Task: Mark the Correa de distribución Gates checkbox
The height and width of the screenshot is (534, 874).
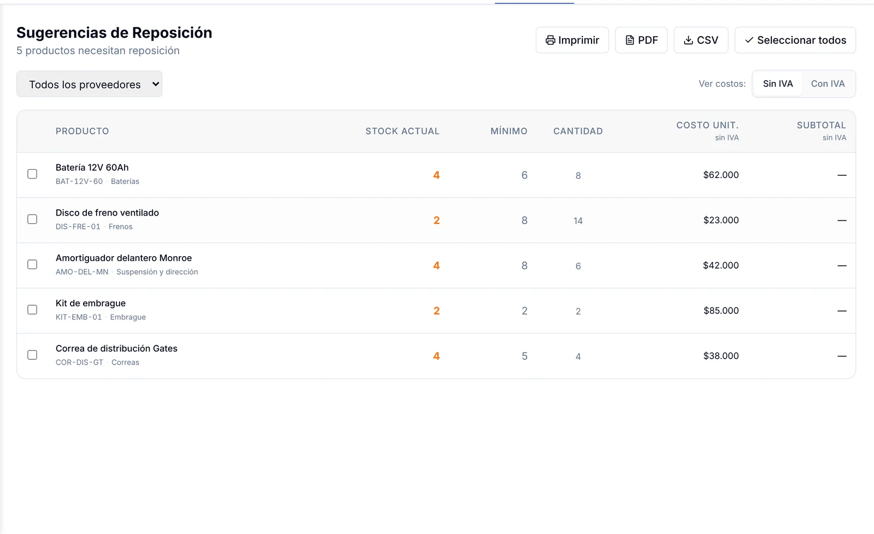Action: pos(32,355)
